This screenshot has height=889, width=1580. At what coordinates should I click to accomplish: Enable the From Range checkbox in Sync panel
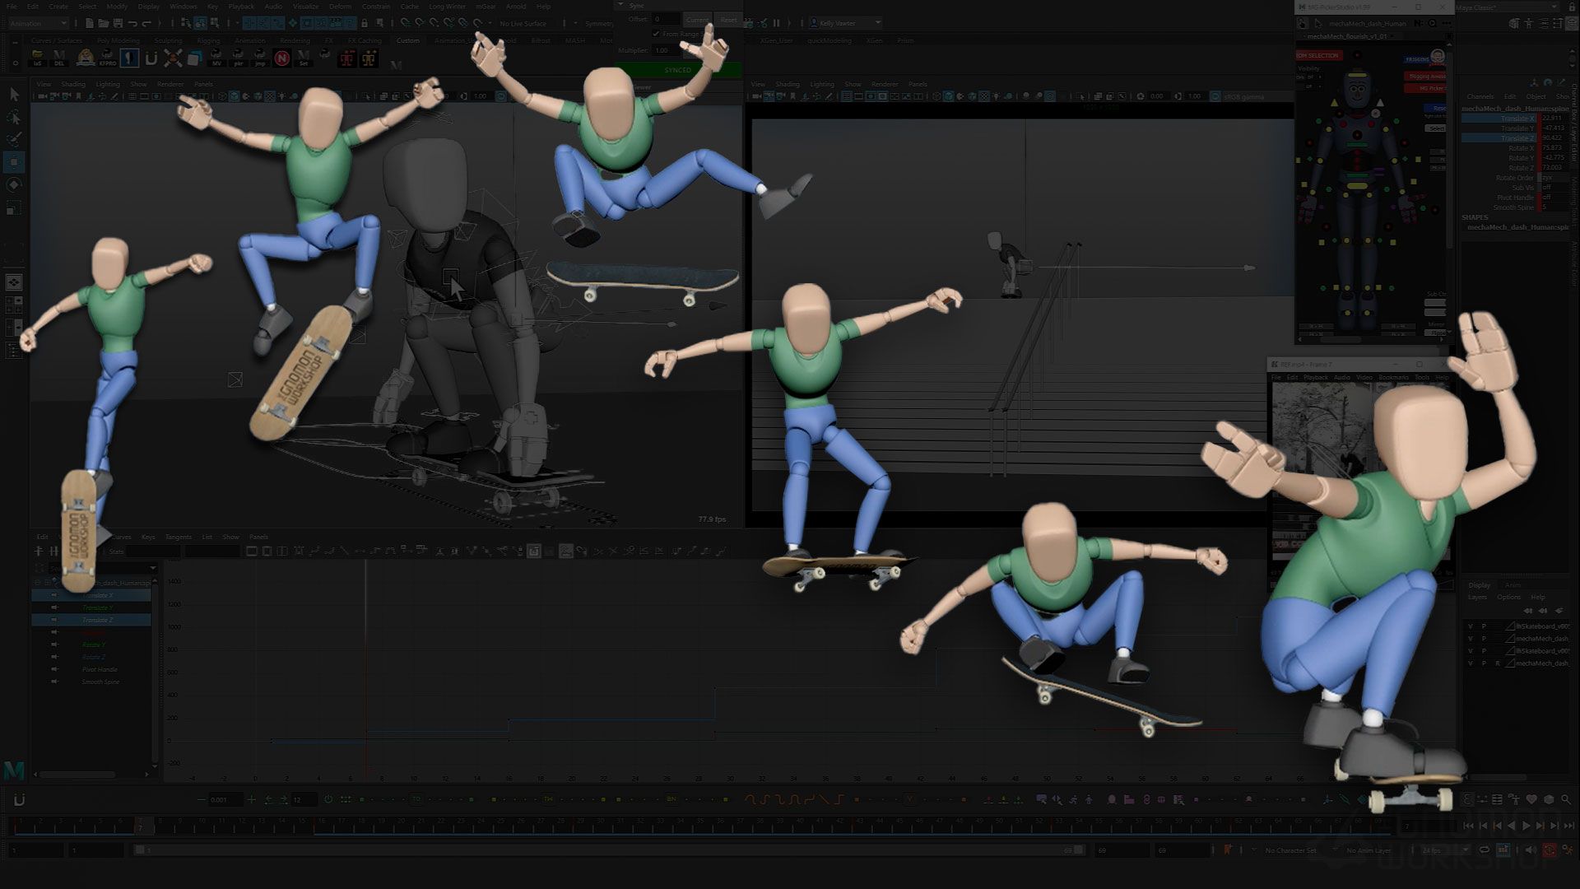[656, 35]
